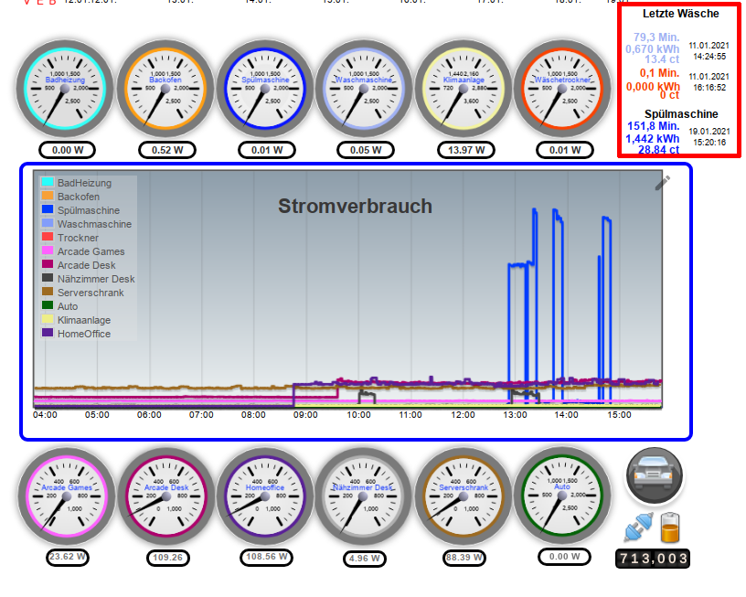Click the '09:00' time axis label
This screenshot has height=597, width=746.
(305, 415)
